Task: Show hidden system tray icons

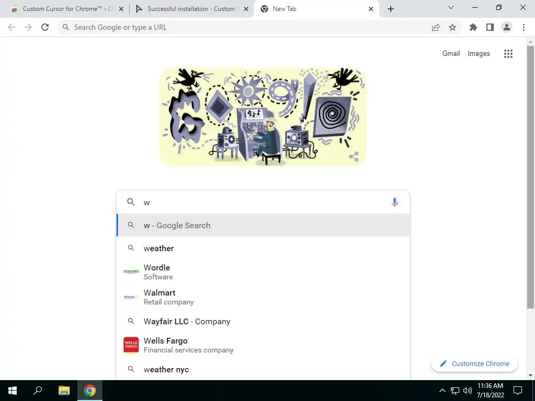Action: [x=442, y=391]
